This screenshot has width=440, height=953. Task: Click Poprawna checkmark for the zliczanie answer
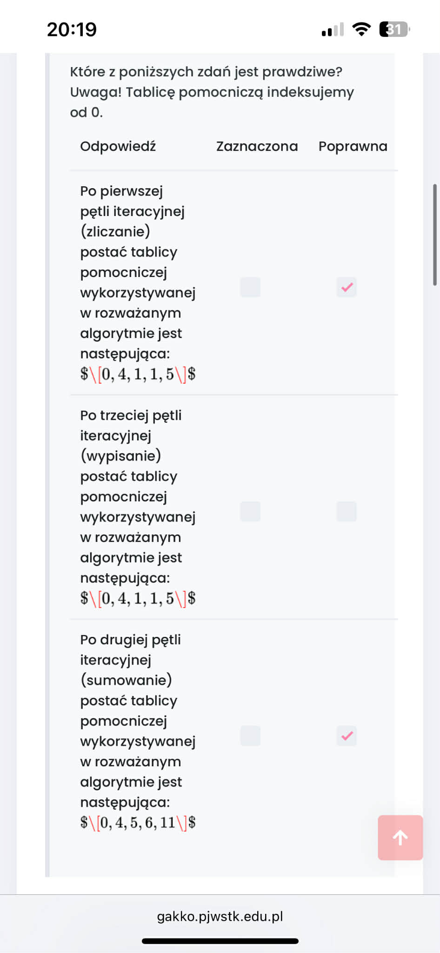point(347,287)
